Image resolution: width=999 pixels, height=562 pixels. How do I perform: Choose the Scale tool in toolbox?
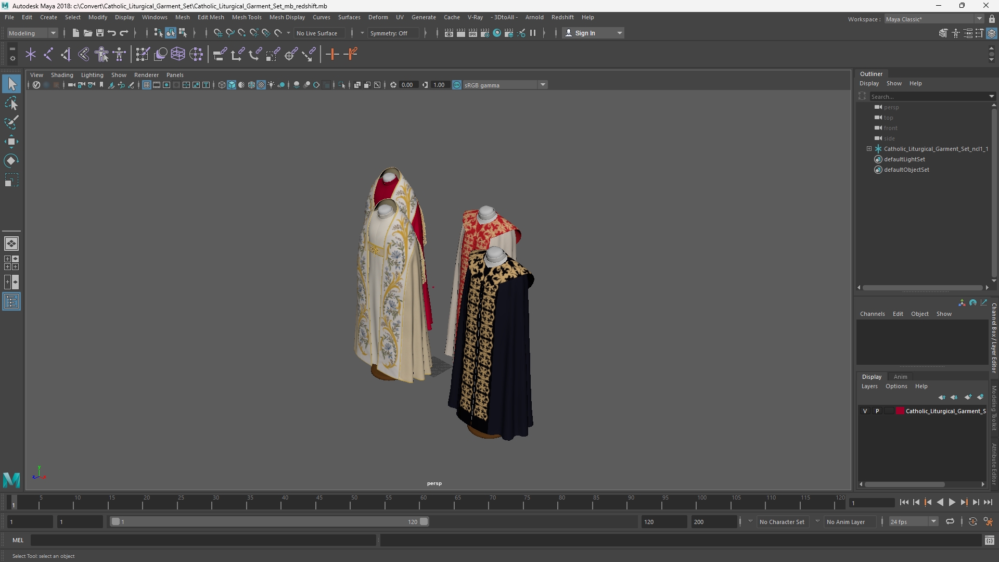pyautogui.click(x=11, y=180)
